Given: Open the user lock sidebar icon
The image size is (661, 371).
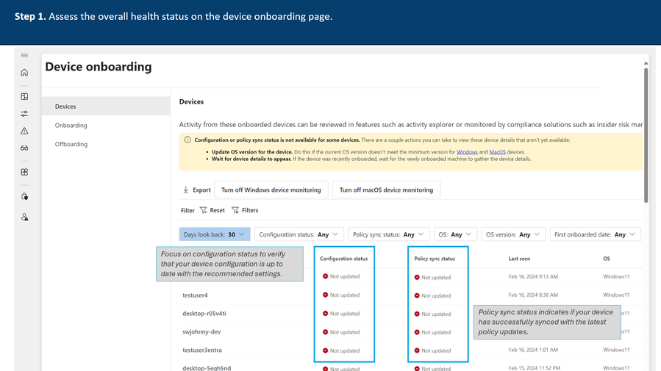Looking at the screenshot, I should (x=24, y=217).
